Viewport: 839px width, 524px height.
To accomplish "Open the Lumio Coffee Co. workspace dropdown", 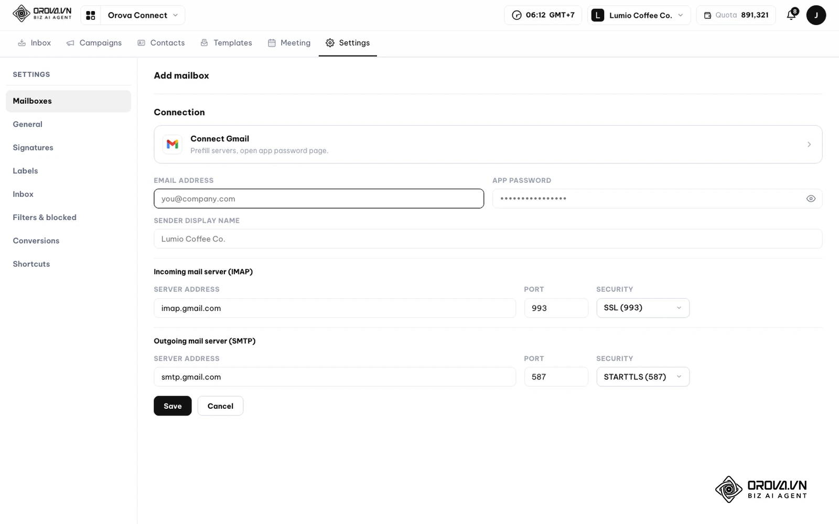I will [639, 15].
